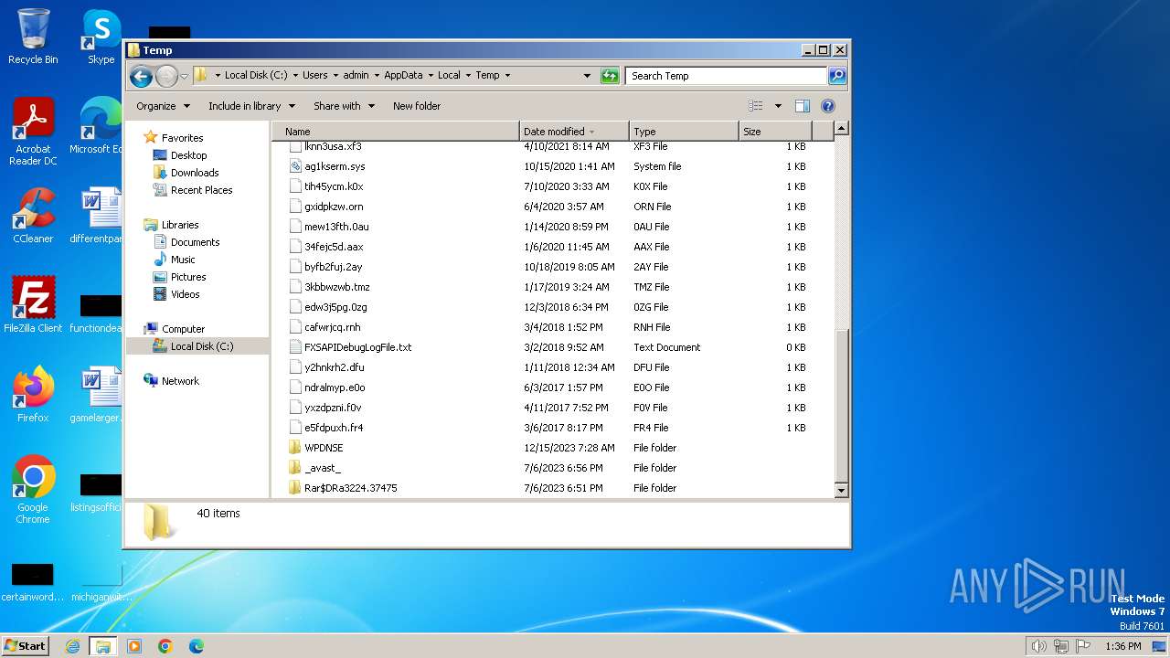
Task: Click the Users breadcrumb in address bar
Action: point(315,76)
